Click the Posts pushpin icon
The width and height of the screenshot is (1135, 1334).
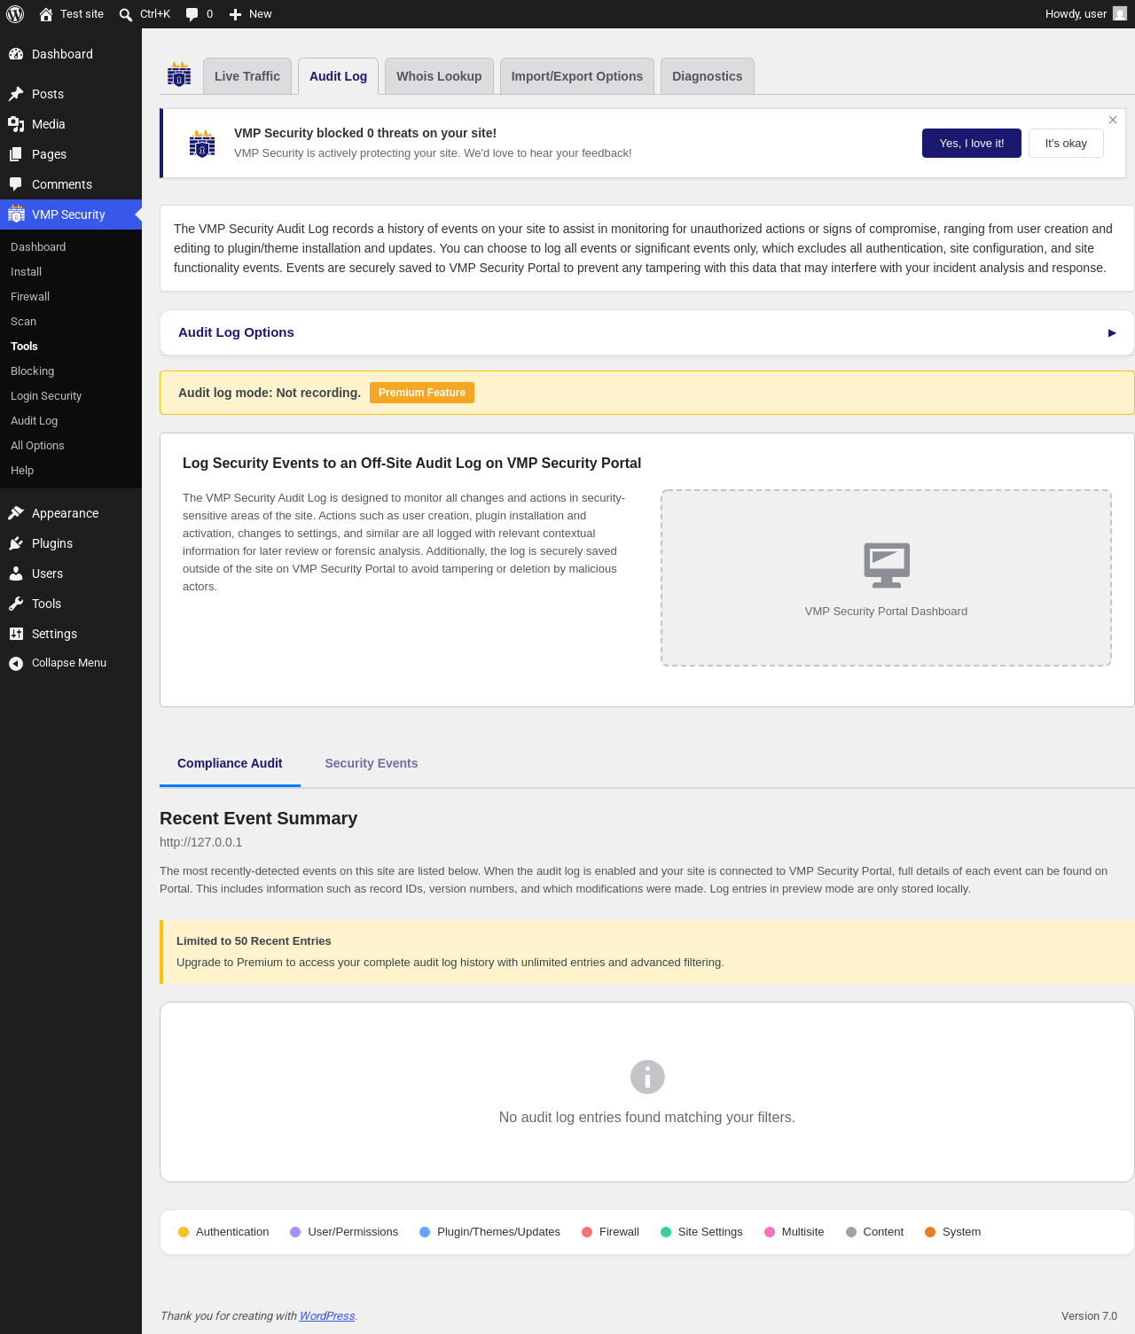(x=16, y=94)
